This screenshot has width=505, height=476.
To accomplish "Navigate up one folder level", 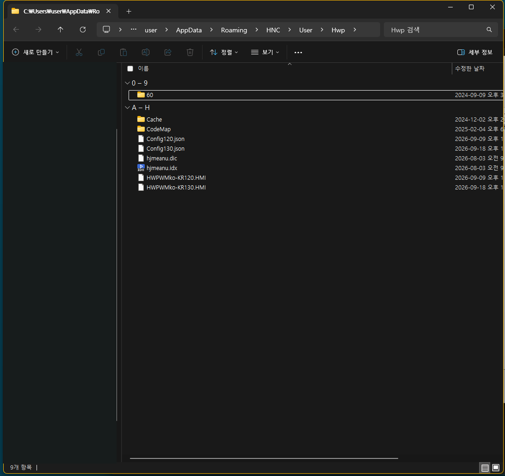I will click(x=60, y=30).
